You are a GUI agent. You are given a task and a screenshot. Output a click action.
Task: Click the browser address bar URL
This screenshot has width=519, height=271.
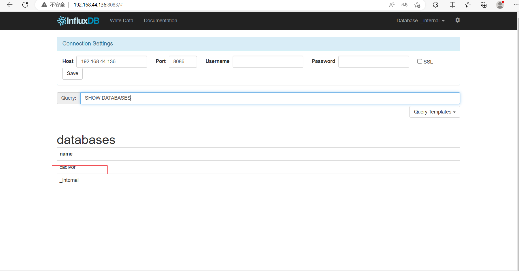[x=98, y=5]
